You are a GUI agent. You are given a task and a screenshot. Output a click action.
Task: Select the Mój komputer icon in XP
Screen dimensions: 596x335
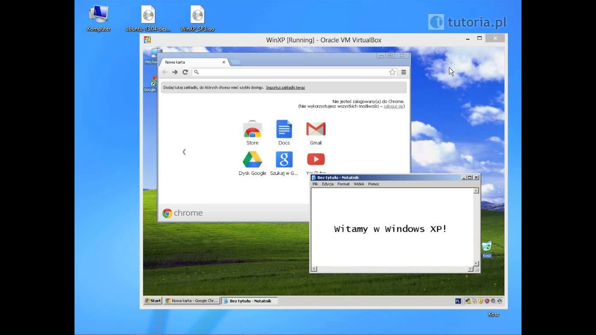click(151, 56)
